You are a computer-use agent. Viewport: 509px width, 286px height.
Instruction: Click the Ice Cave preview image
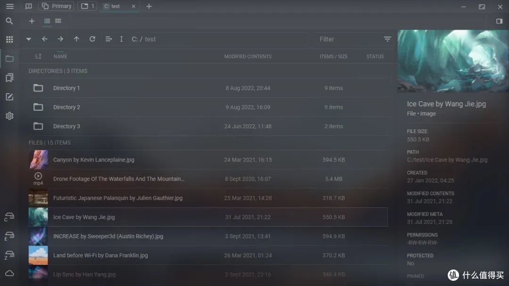tap(453, 61)
